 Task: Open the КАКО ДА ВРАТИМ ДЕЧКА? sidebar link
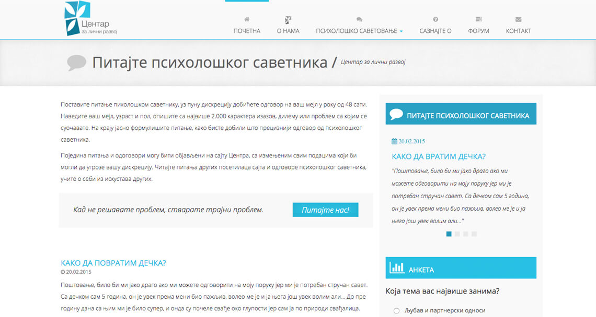439,156
